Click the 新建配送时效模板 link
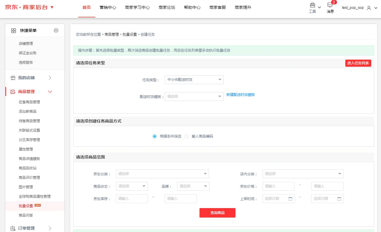Image resolution: width=381 pixels, height=232 pixels. coord(241,95)
